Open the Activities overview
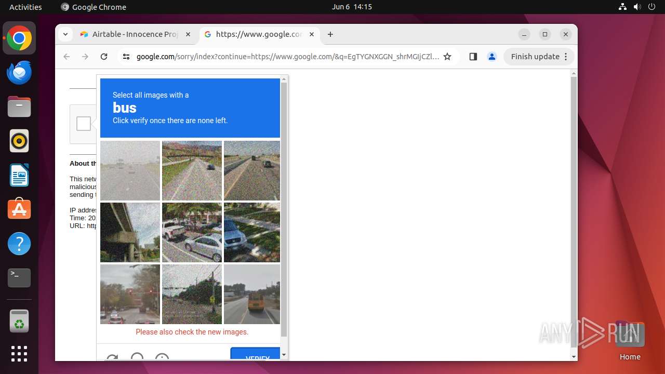Viewport: 665px width, 374px height. (x=25, y=7)
